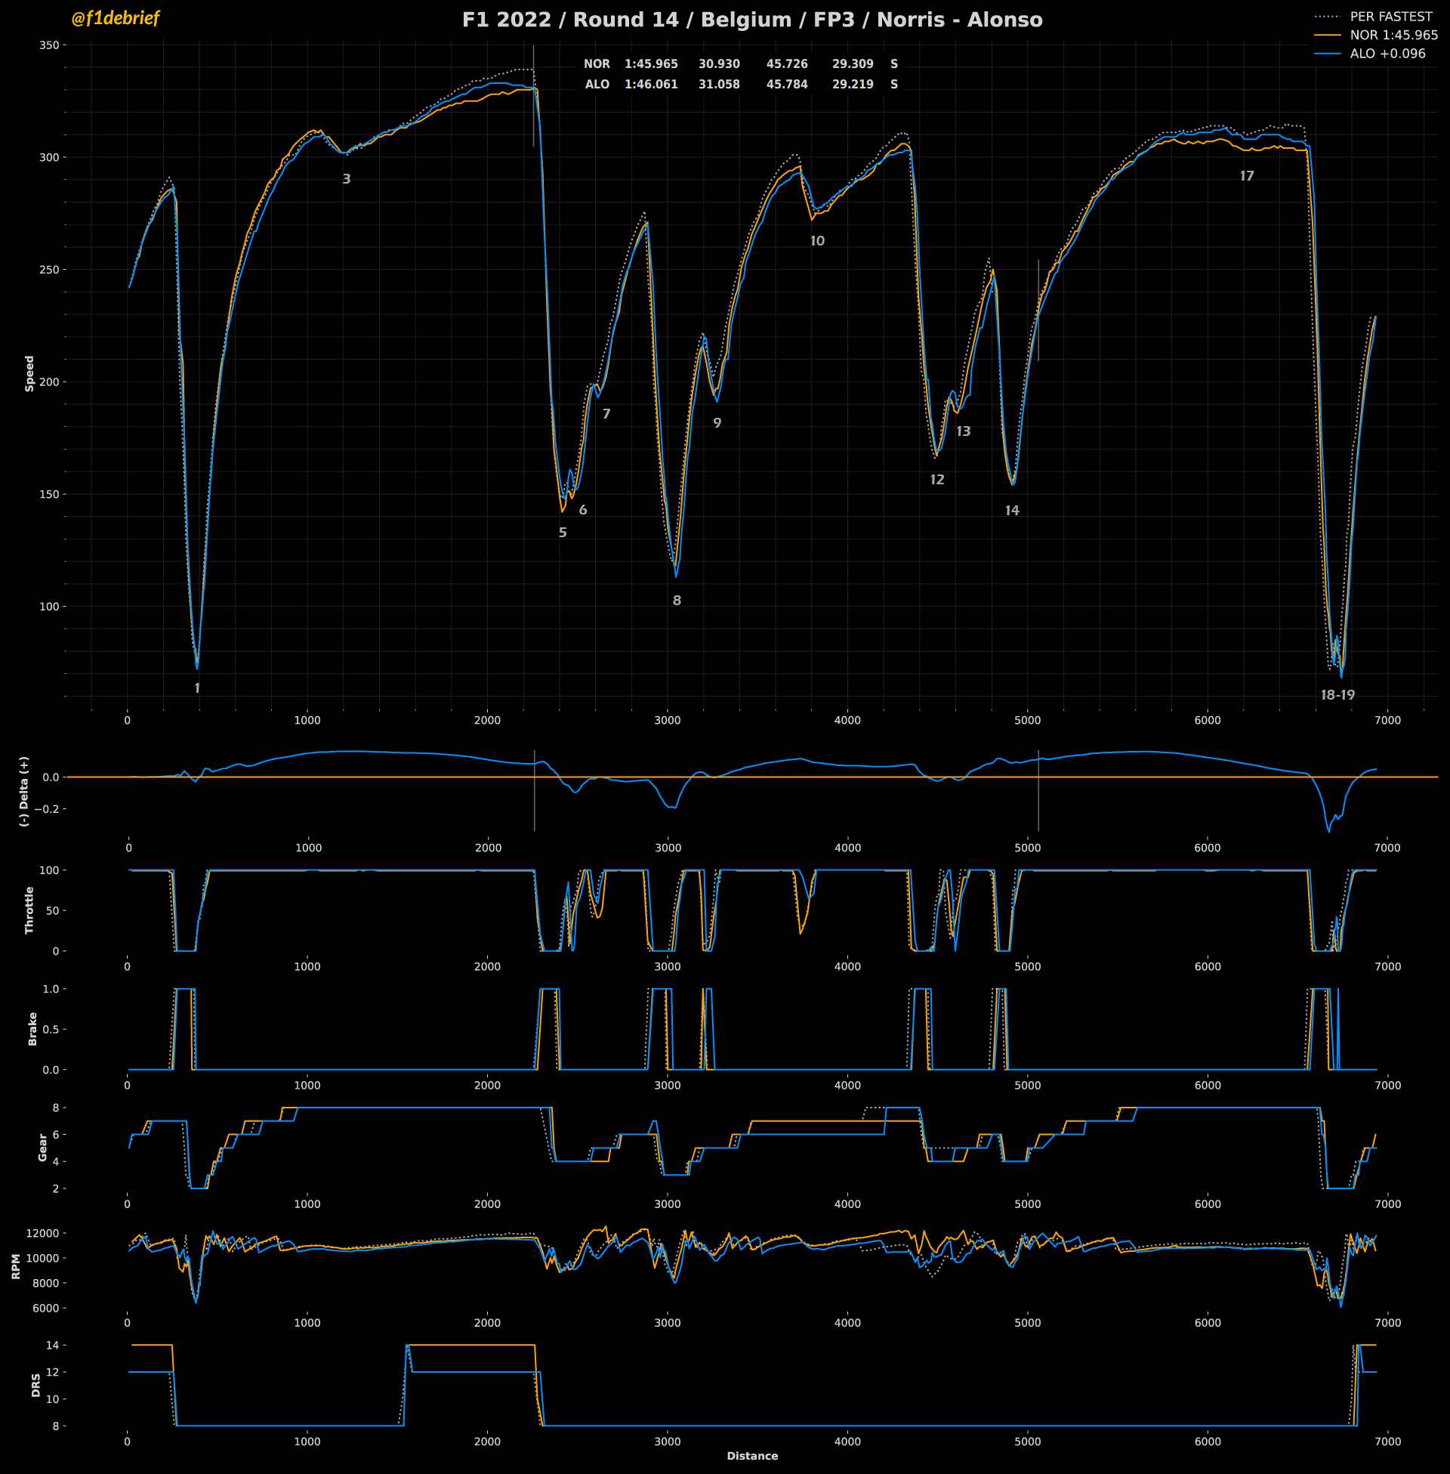Click the turn 10 corner label

[x=817, y=242]
